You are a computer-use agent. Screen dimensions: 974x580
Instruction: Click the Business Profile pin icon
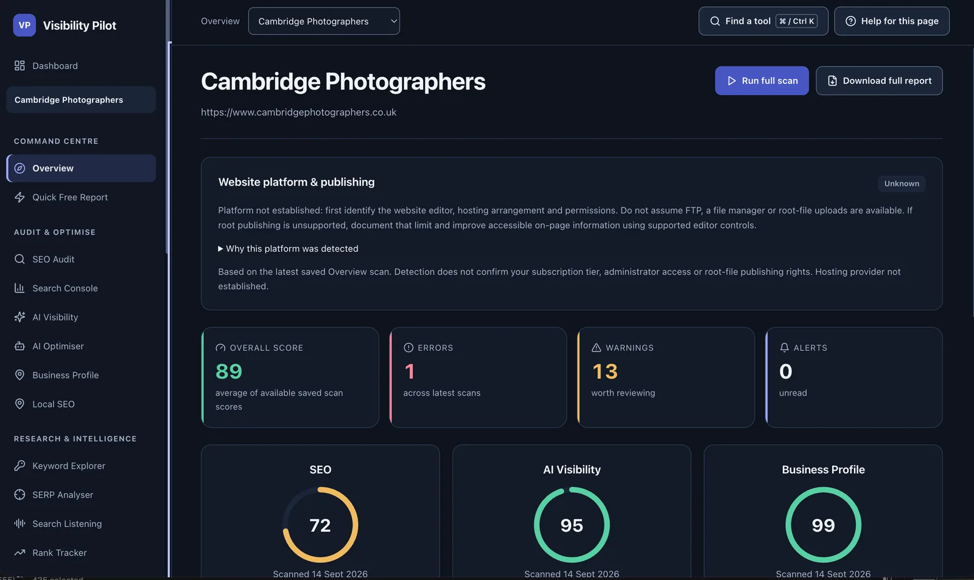(x=19, y=375)
